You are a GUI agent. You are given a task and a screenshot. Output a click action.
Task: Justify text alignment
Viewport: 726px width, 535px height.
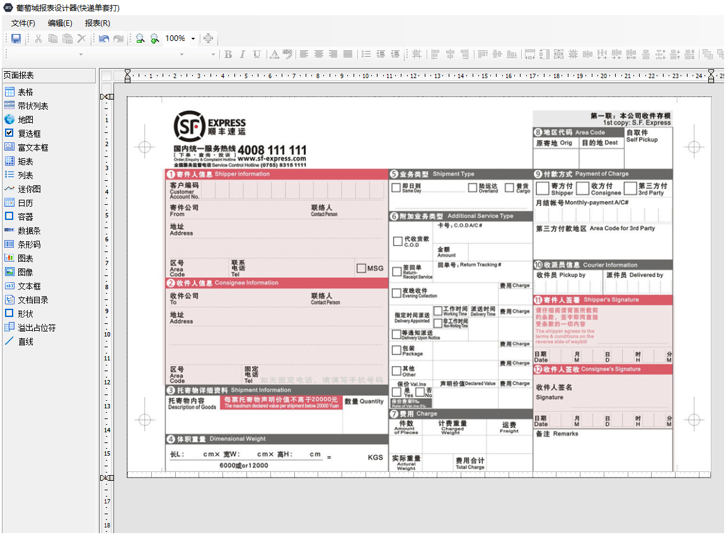348,54
